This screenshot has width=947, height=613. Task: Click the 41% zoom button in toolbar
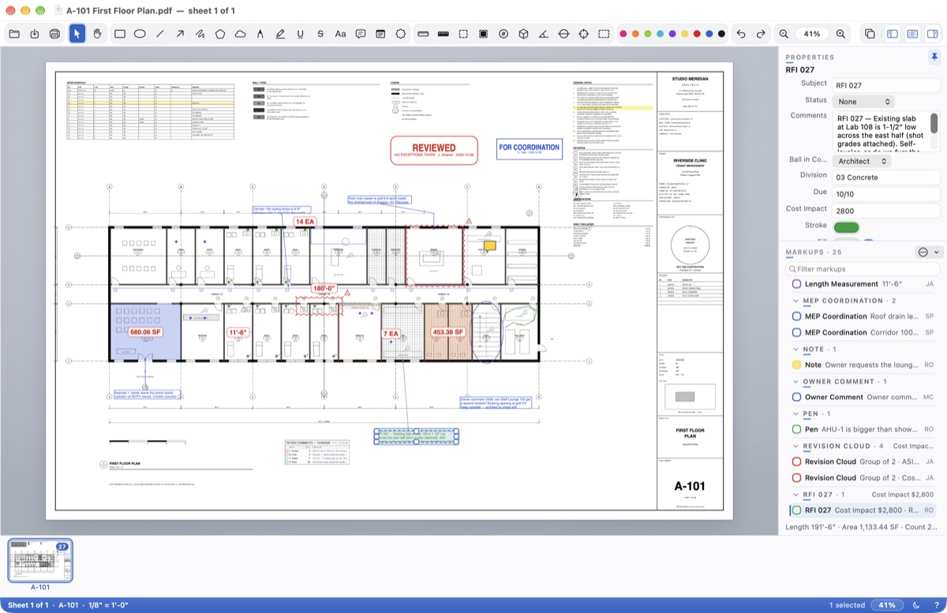click(x=812, y=34)
